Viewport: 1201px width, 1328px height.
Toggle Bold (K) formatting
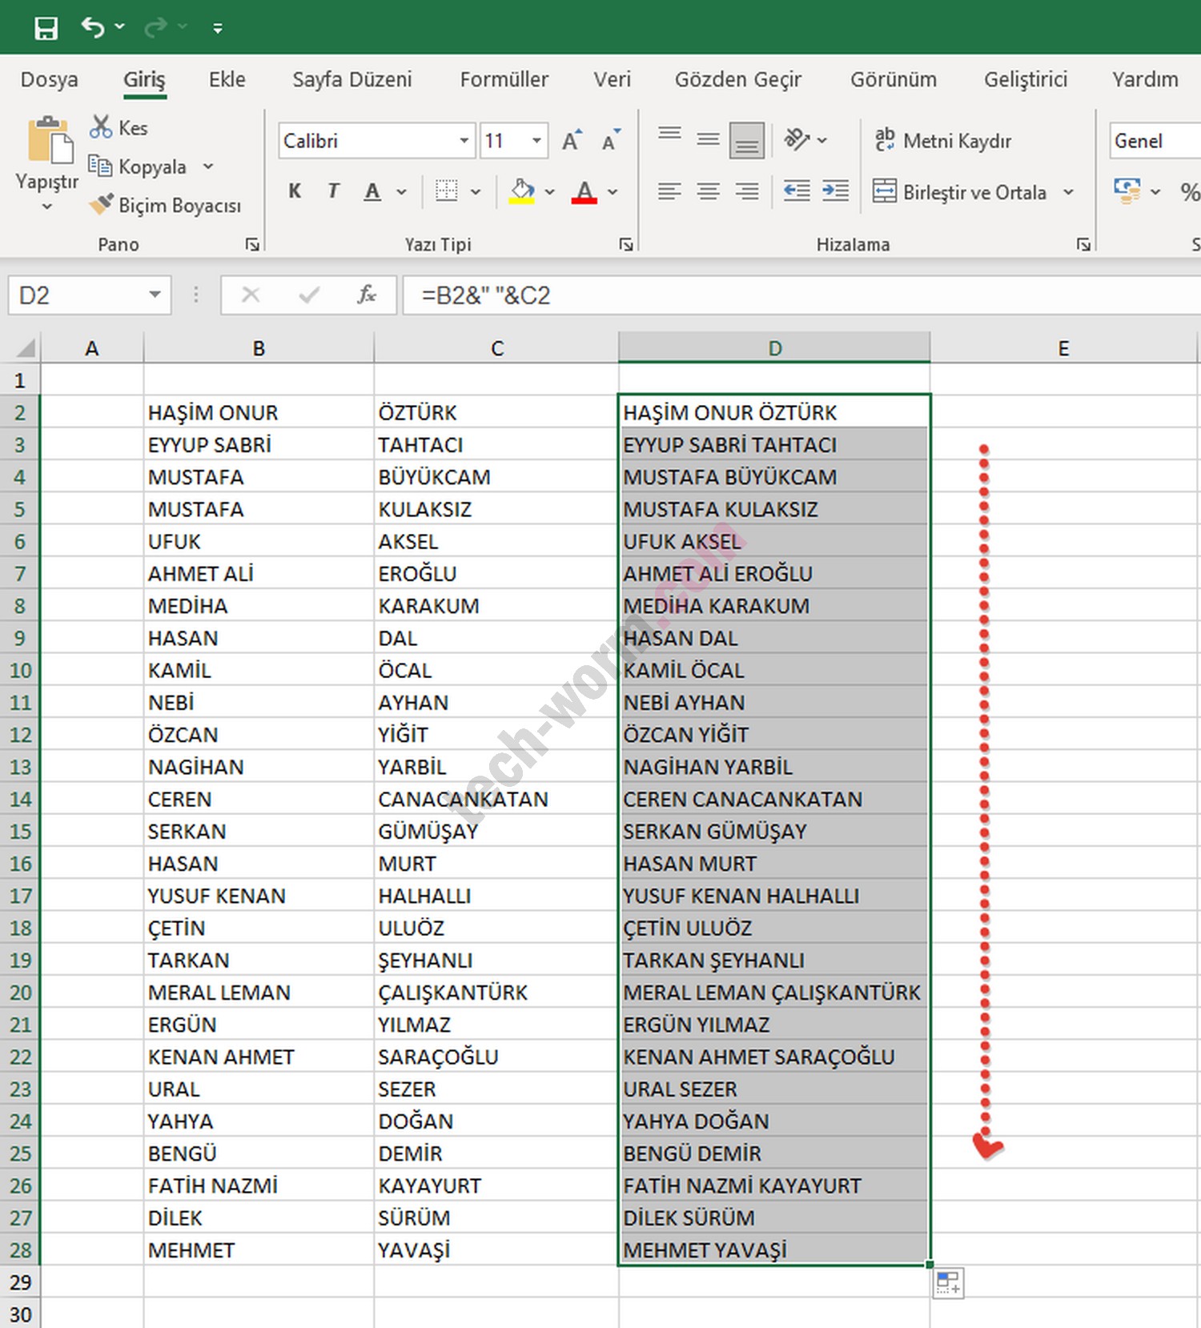click(295, 191)
